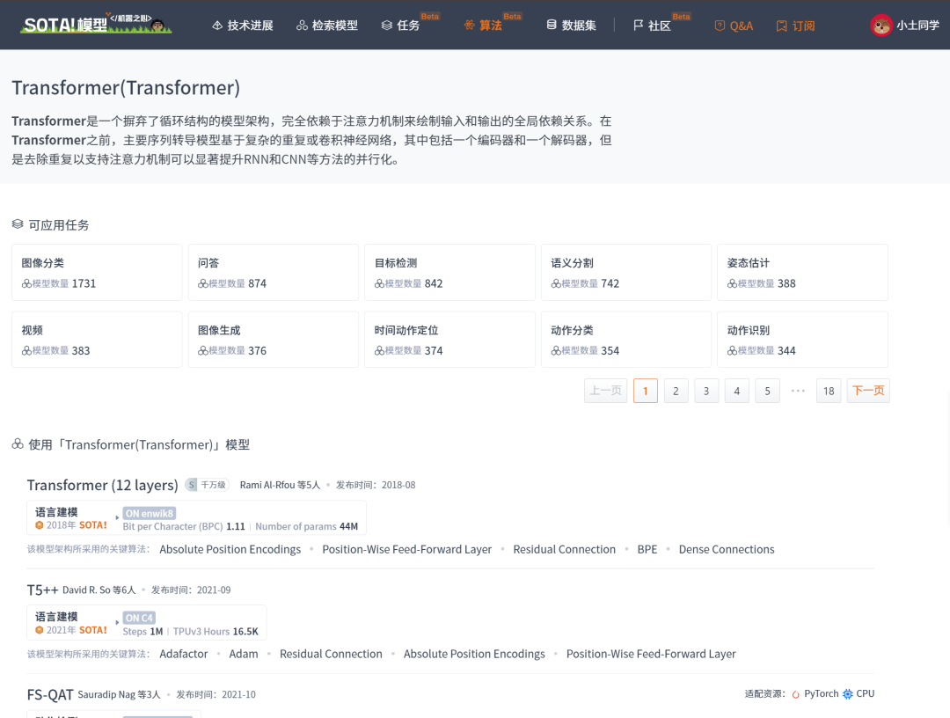Select the 算法 navigation icon

point(470,26)
